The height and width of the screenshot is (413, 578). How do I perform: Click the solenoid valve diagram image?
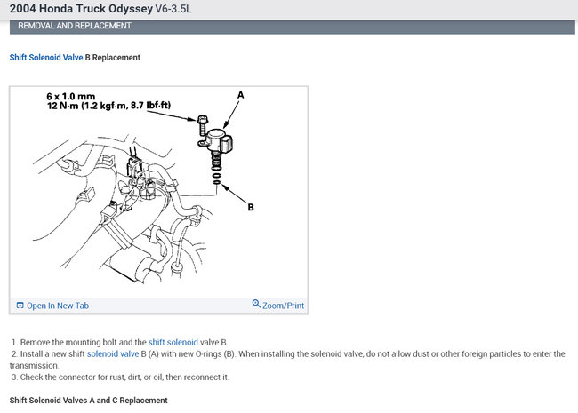158,192
